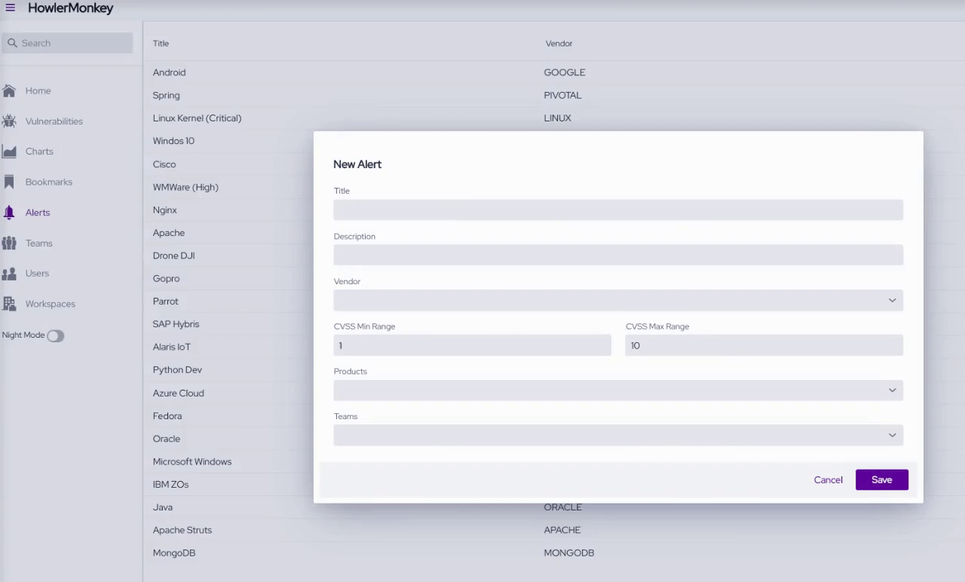Image resolution: width=965 pixels, height=582 pixels.
Task: Click the Teams group icon
Action: click(x=9, y=243)
